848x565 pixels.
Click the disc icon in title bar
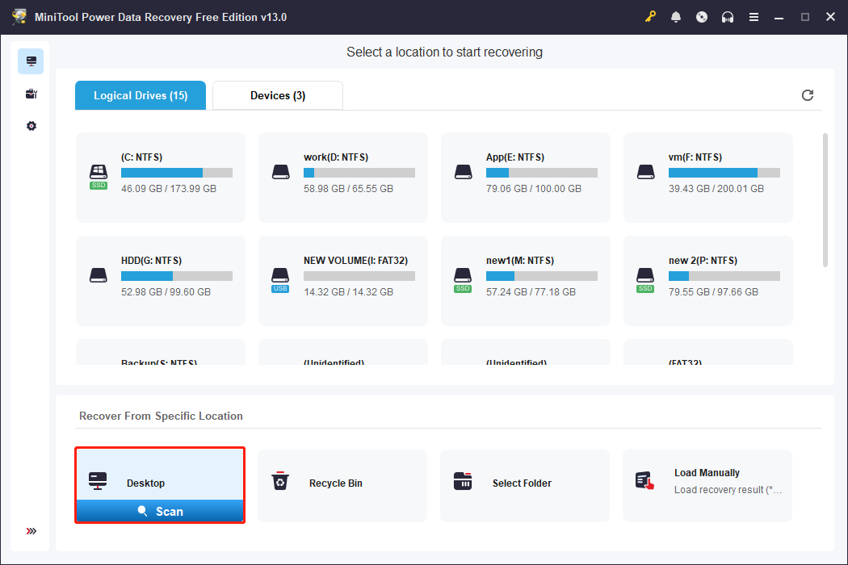(702, 17)
